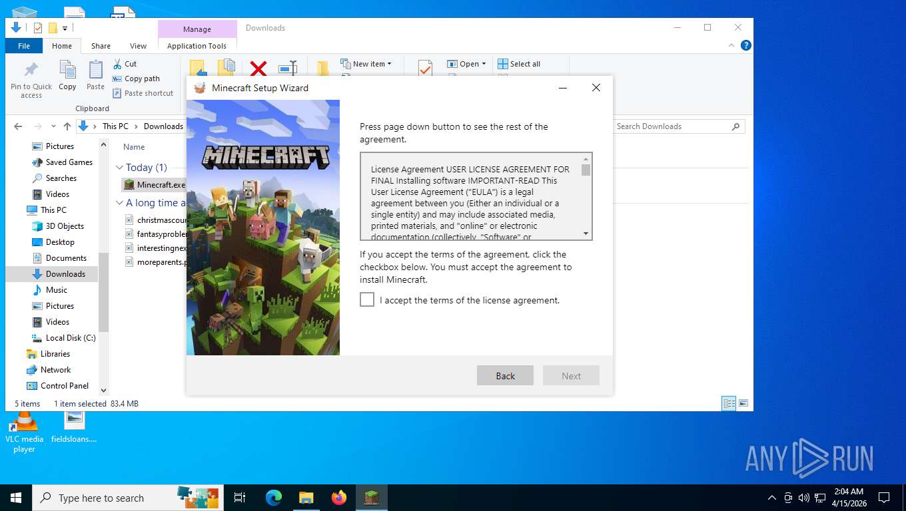Open Saved Games in the navigation pane
The image size is (906, 511).
tap(63, 162)
